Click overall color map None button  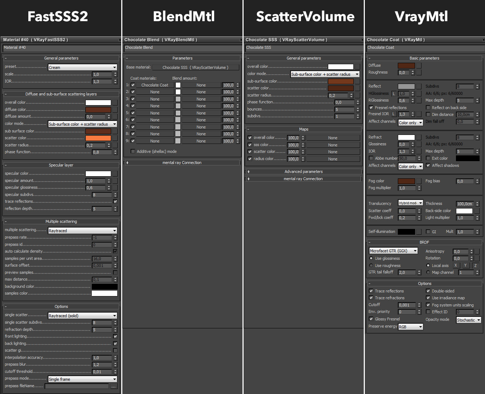pyautogui.click(x=333, y=138)
